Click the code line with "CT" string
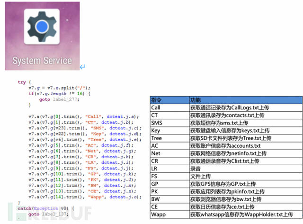The image size is (303, 224). point(81,122)
